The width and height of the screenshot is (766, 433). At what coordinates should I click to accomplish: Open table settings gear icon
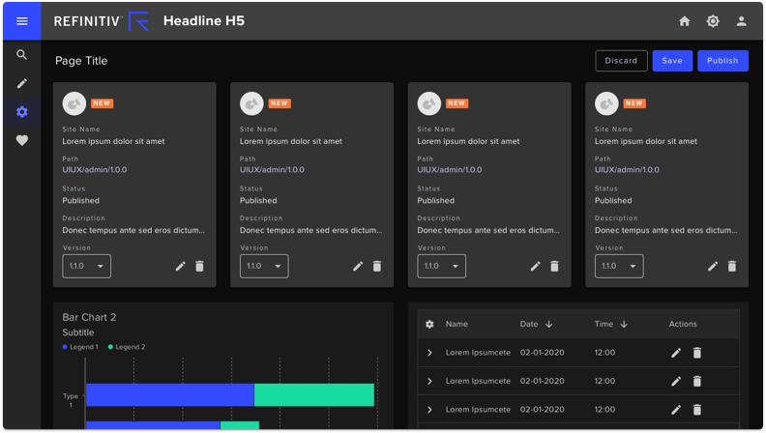429,324
